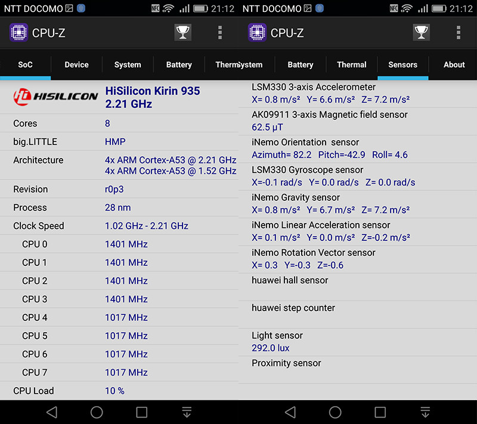Viewport: 477px width, 424px height.
Task: Switch to the Device tab
Action: click(x=76, y=64)
